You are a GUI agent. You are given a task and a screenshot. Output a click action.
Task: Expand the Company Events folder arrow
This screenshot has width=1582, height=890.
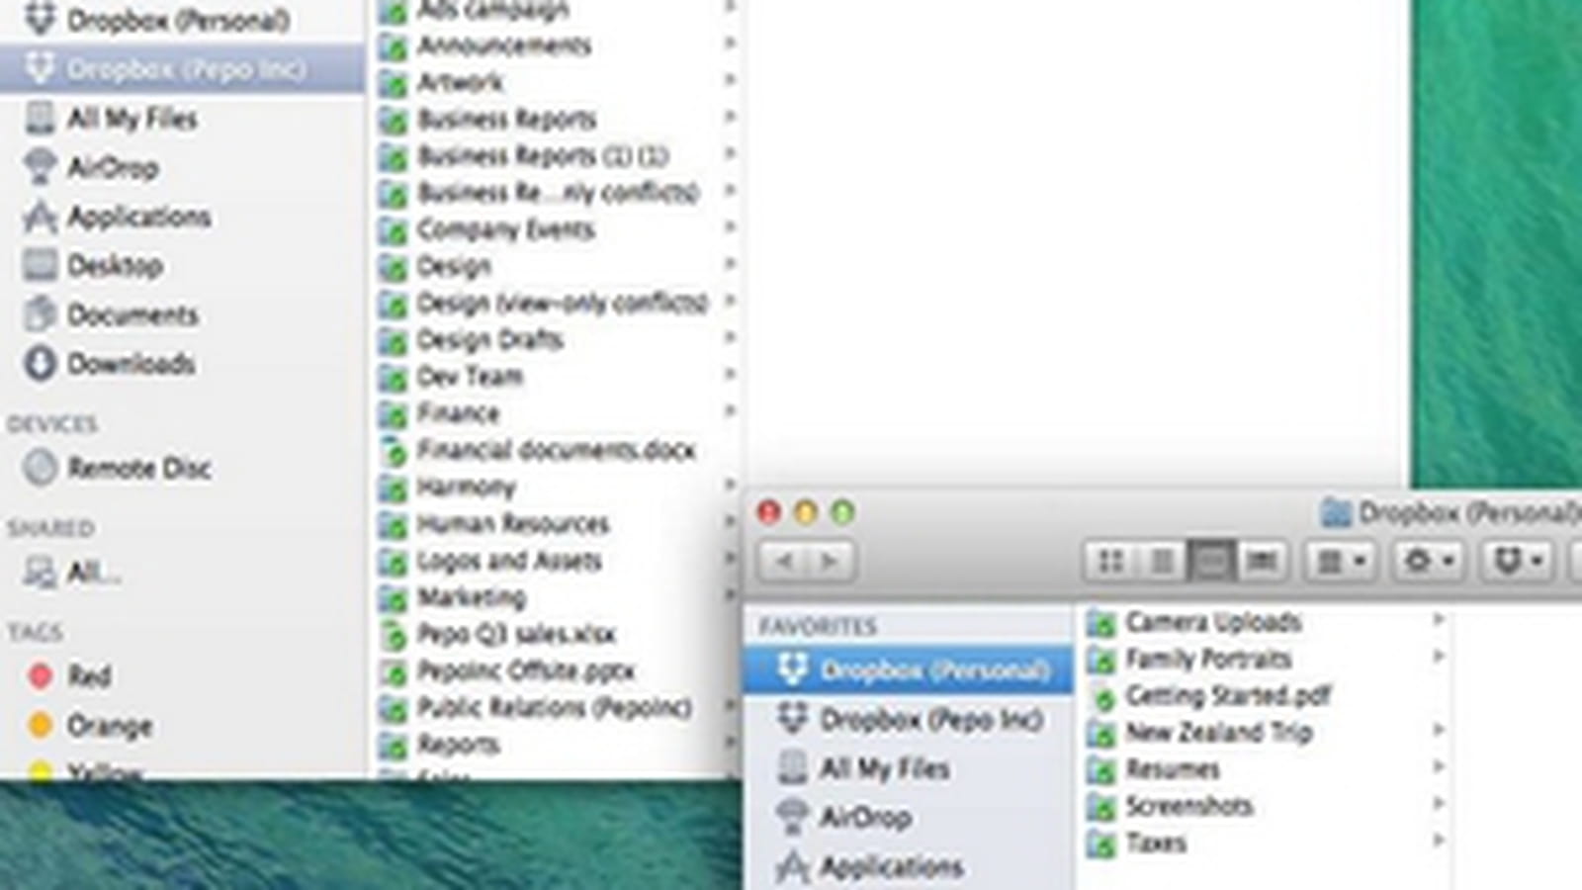click(731, 226)
